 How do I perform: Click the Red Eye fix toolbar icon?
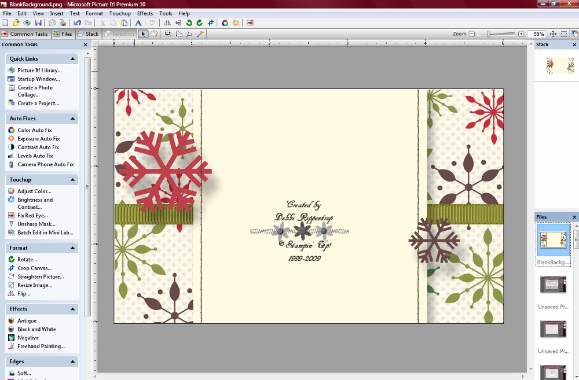(250, 23)
